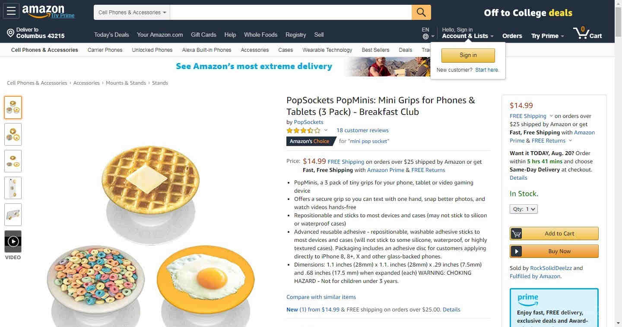Select the second product image thumbnail

tap(13, 134)
